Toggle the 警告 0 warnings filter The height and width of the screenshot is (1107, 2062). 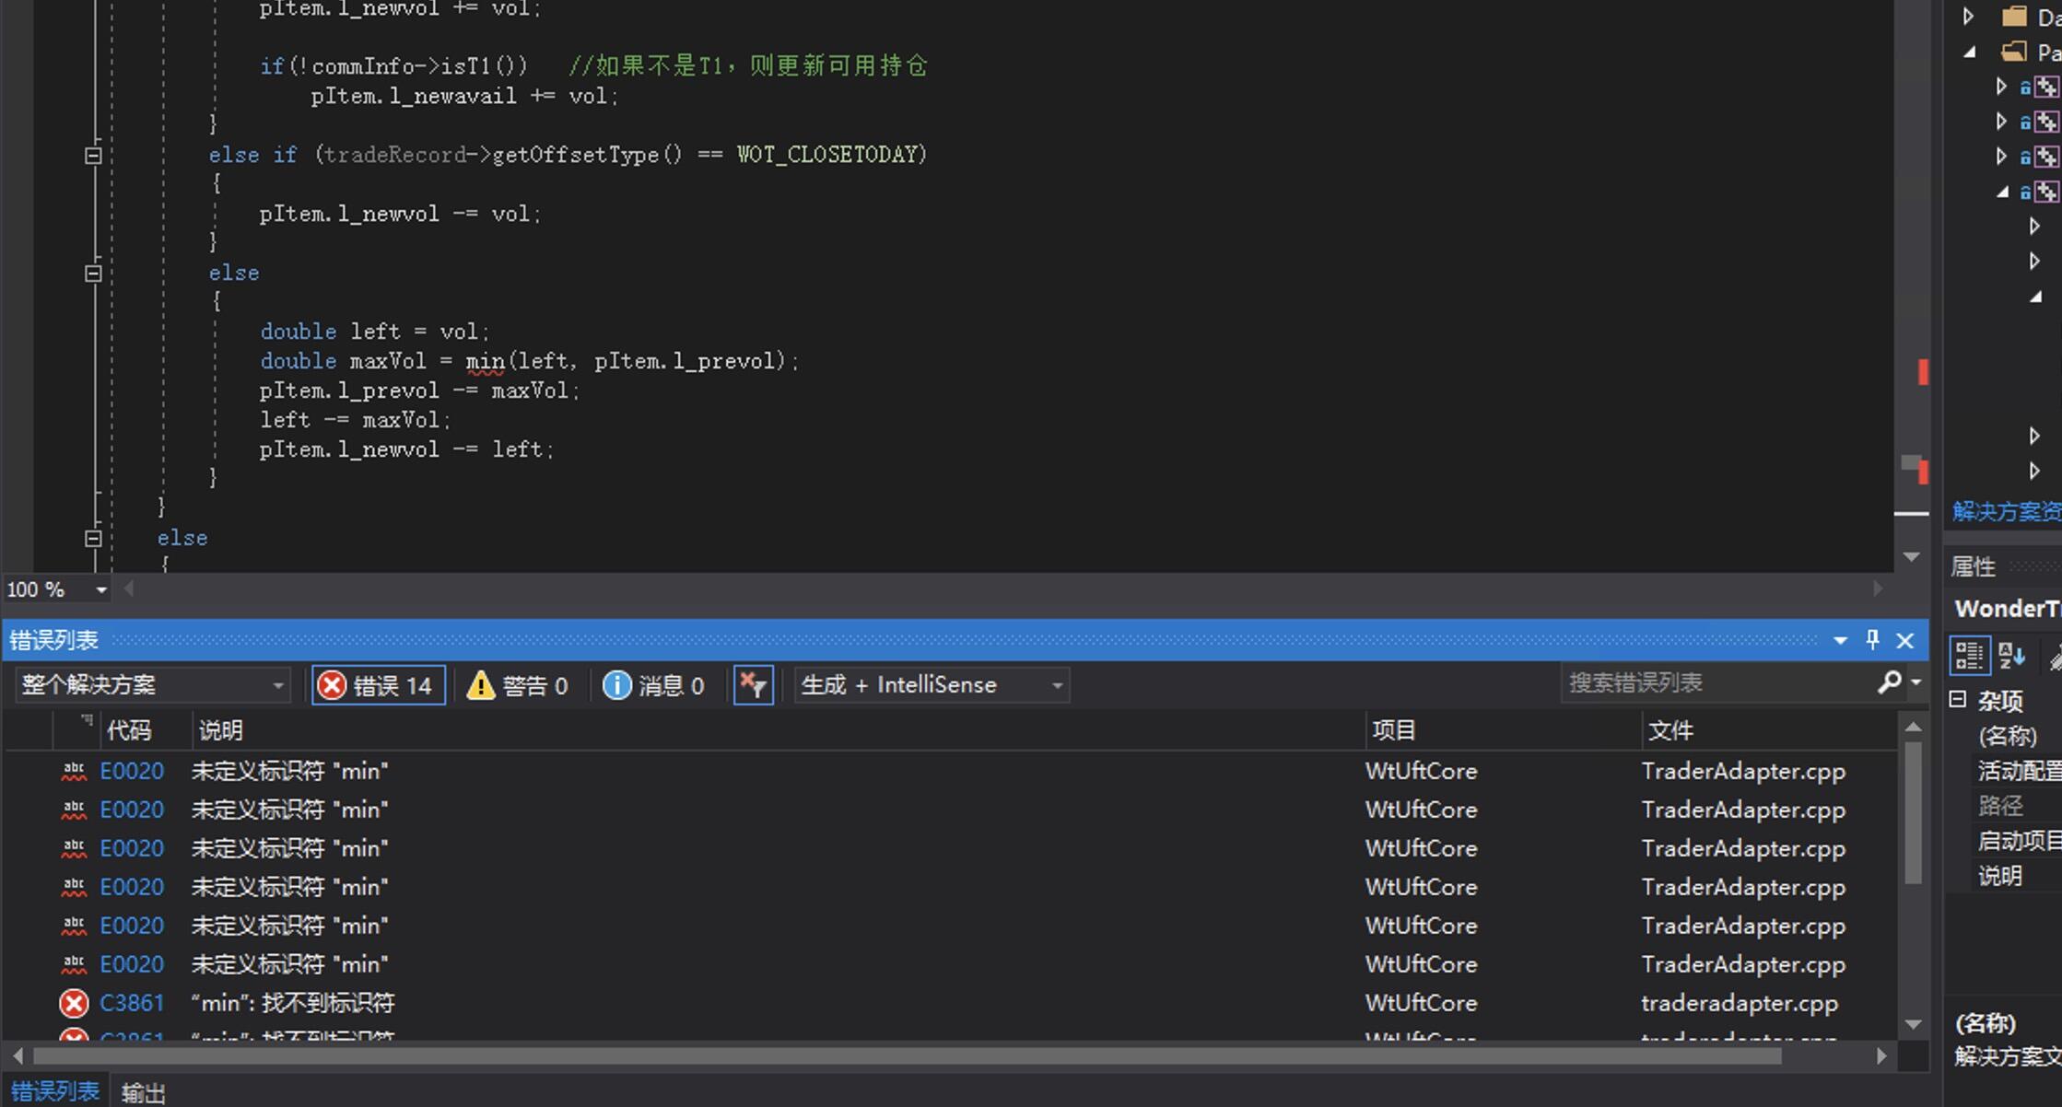coord(518,685)
